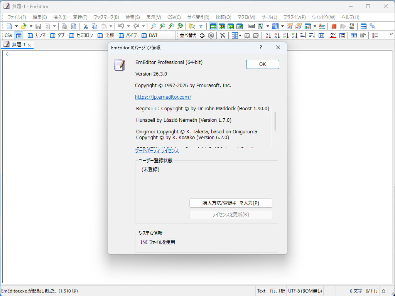Select the DAT separated mode
This screenshot has width=395, height=296.
150,35
